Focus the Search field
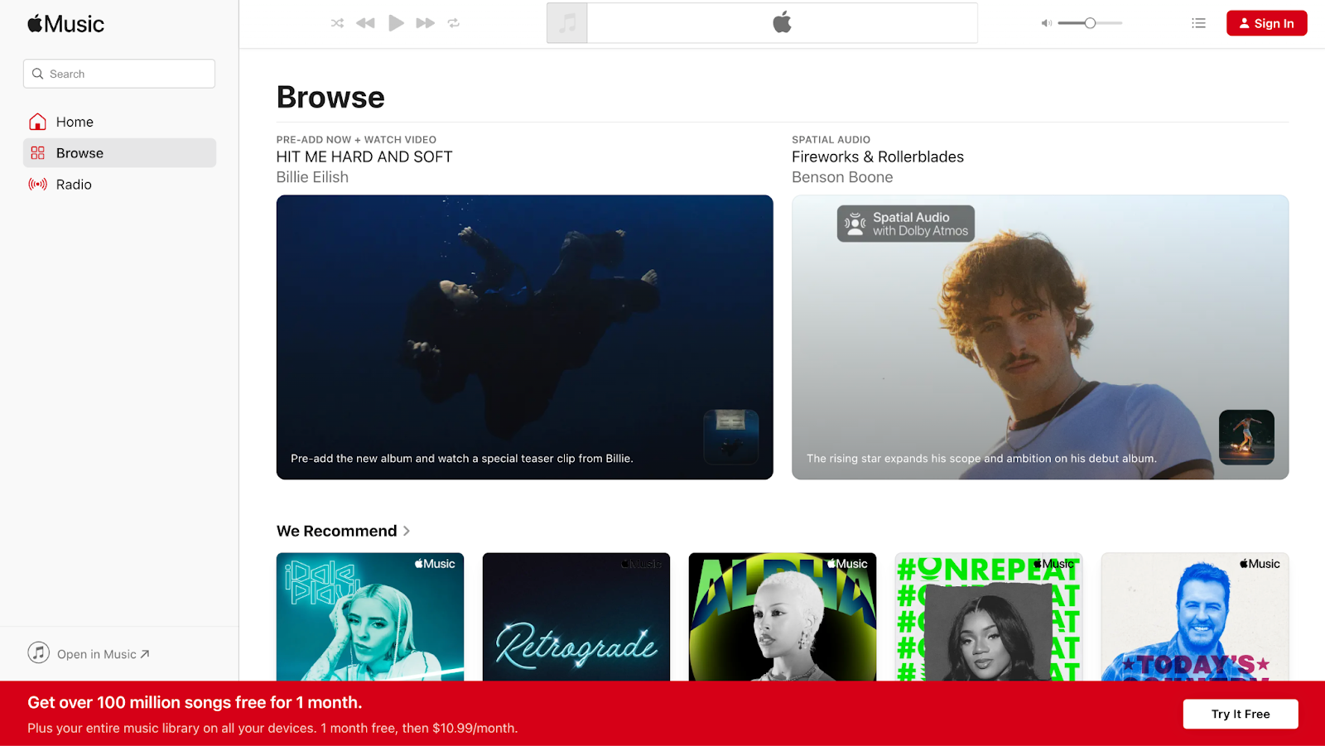Screen dimensions: 1325x746 (x=119, y=74)
